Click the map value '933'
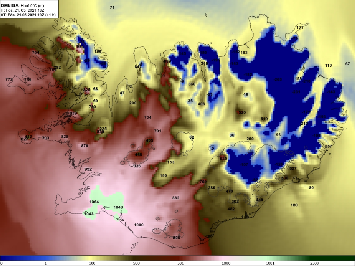This screenshot has height=266, width=355. pyautogui.click(x=137, y=166)
